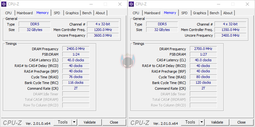Click CAS# Latency 40.0 clocks in left window
Screen dimensions: 255x127
tap(76, 60)
